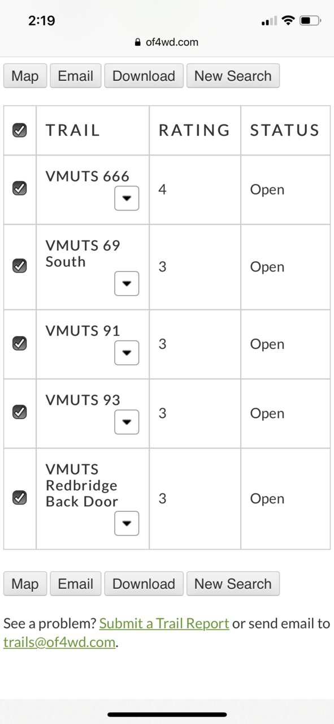The image size is (334, 724).
Task: Uncheck the VMUTS 93 trail checkbox
Action: pyautogui.click(x=20, y=412)
